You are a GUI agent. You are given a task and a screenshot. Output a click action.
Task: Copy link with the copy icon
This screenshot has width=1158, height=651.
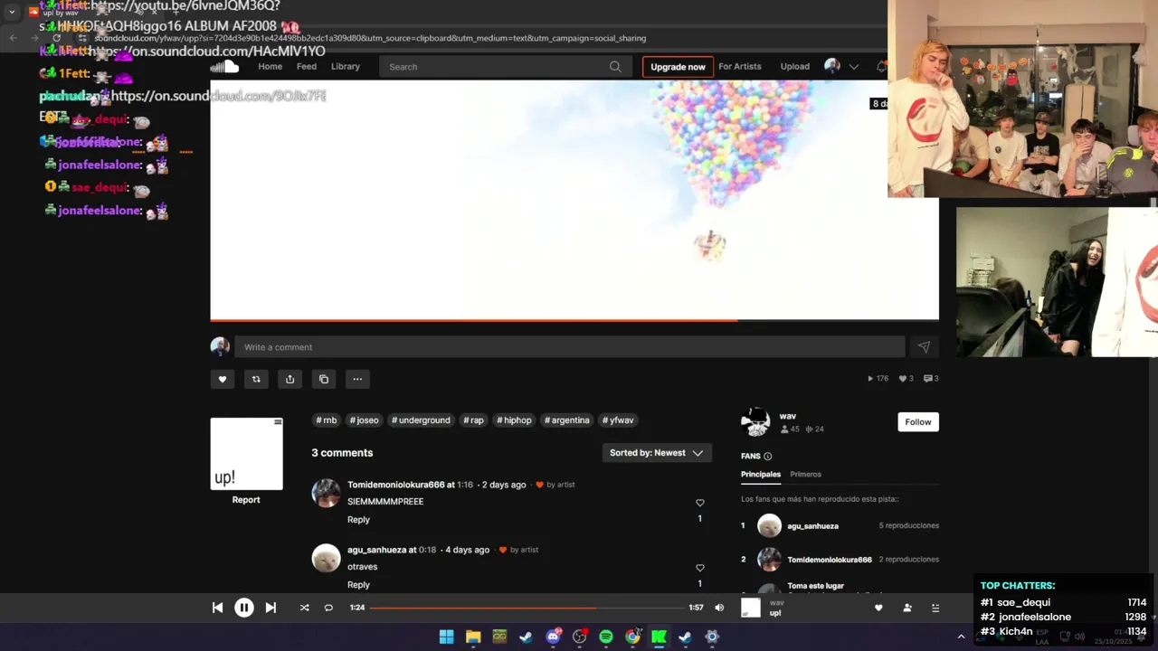(324, 379)
